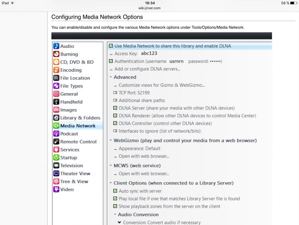Screen dimensions: 299x225
Task: Select Television label in options list
Action: 71,165
